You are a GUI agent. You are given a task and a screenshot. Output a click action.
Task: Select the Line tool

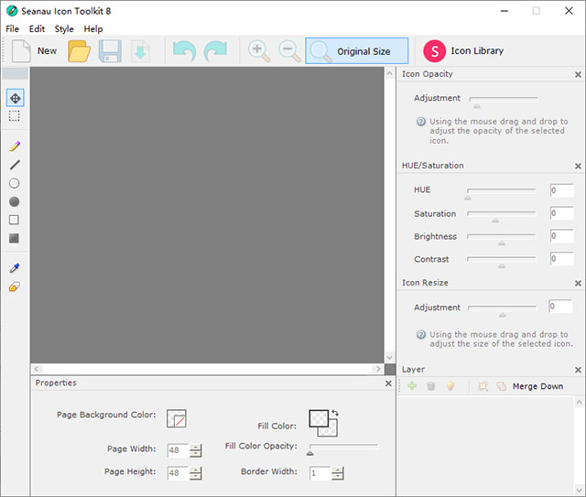15,165
